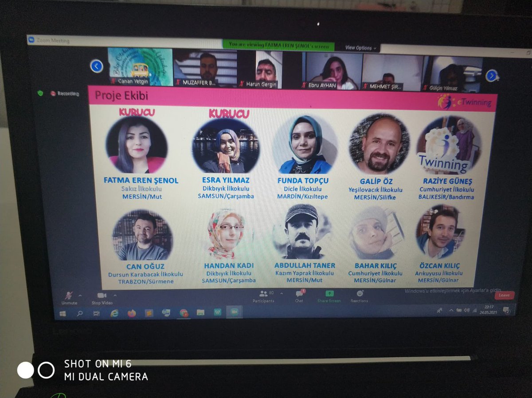The height and width of the screenshot is (398, 532).
Task: Click the green screen-sharing notification banner
Action: pos(278,45)
